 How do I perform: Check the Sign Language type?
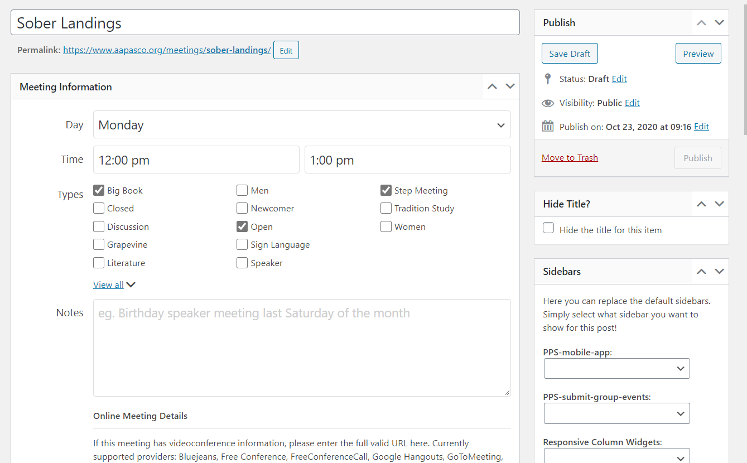(242, 244)
